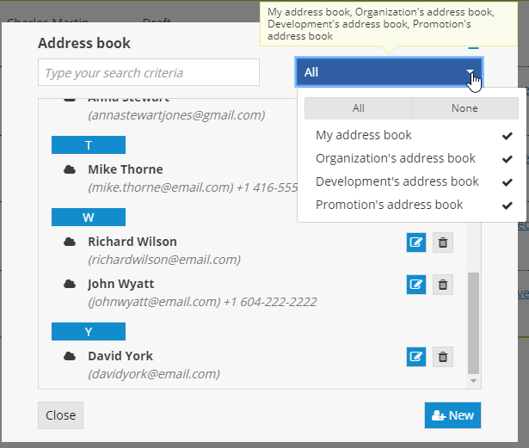Delete John Wyatt's contact
This screenshot has width=529, height=448.
442,284
